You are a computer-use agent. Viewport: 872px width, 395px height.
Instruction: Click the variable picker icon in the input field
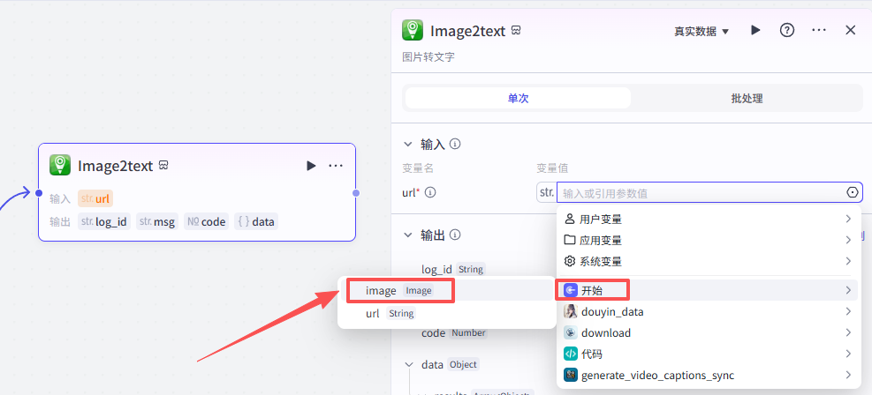853,192
